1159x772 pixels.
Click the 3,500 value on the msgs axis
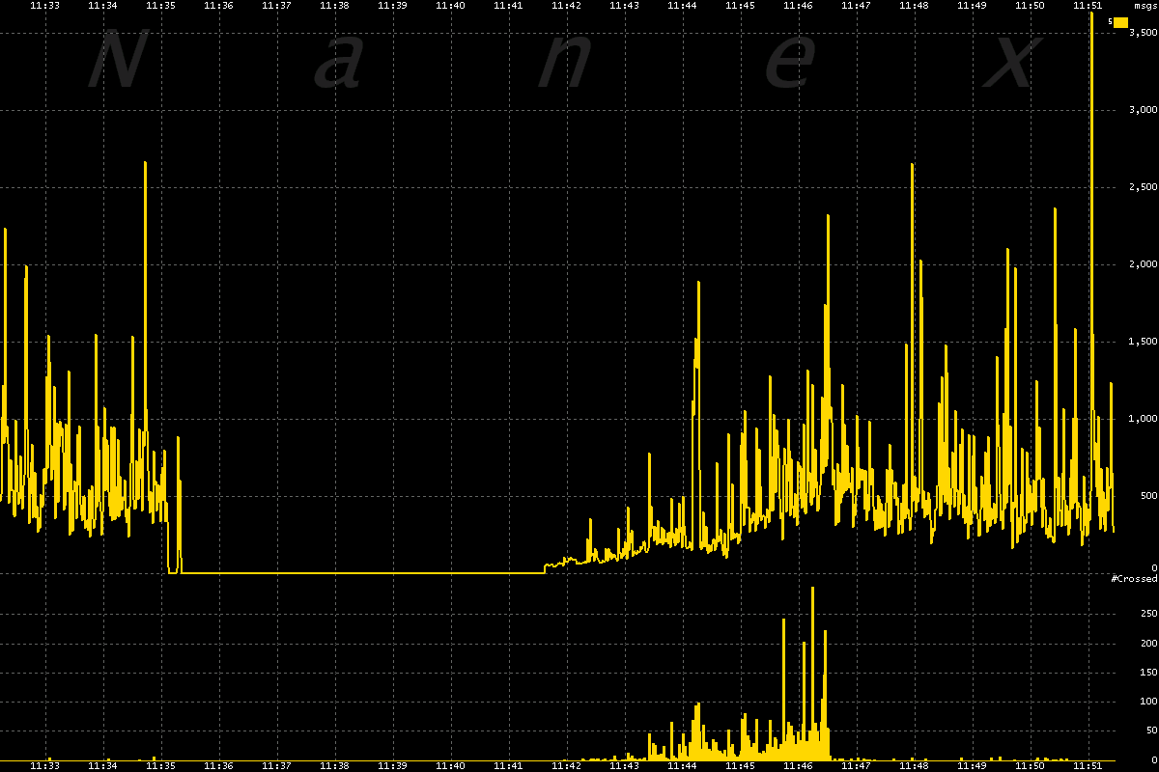[1142, 33]
